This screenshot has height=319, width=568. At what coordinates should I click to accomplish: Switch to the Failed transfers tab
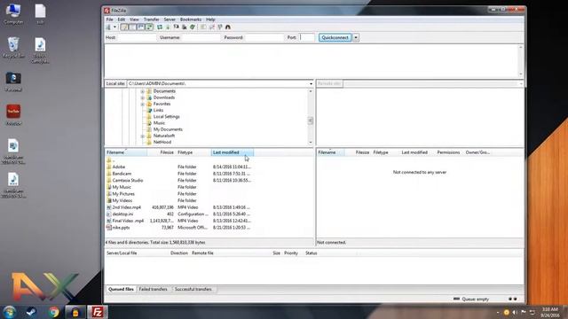click(154, 290)
